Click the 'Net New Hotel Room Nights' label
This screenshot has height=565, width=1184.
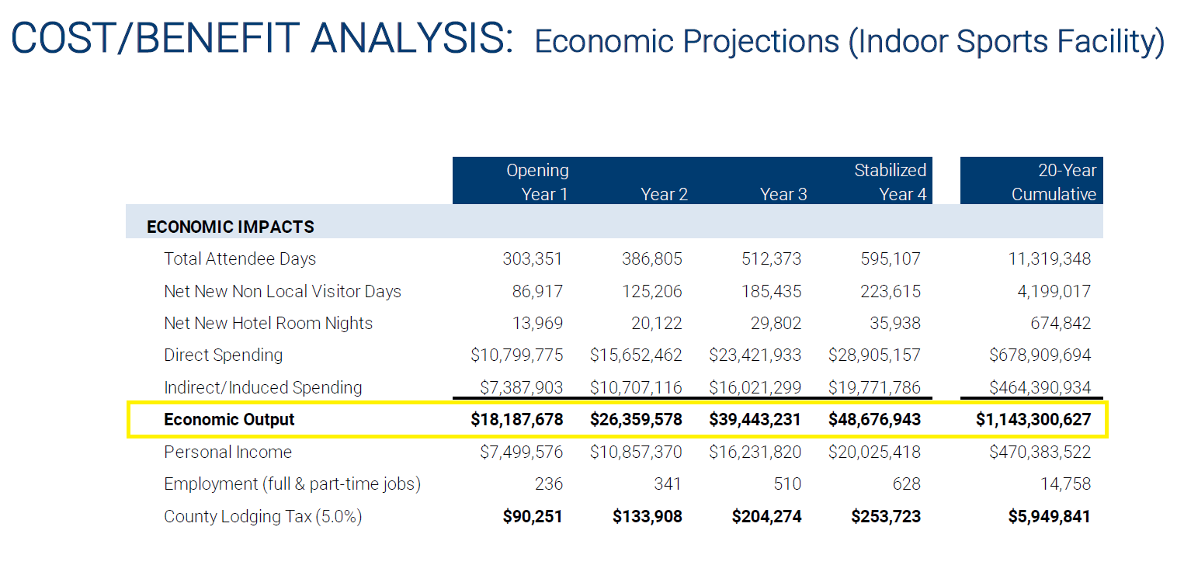tap(268, 323)
